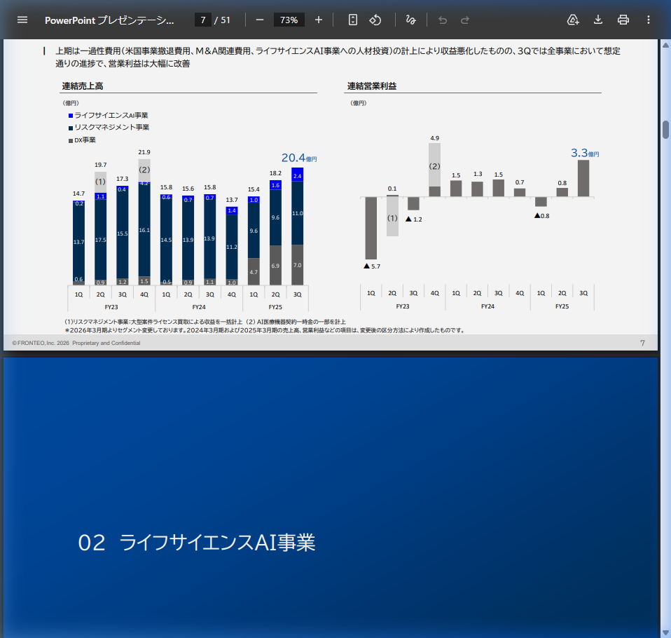Open the hamburger navigation menu
This screenshot has height=638, width=671.
tap(22, 20)
